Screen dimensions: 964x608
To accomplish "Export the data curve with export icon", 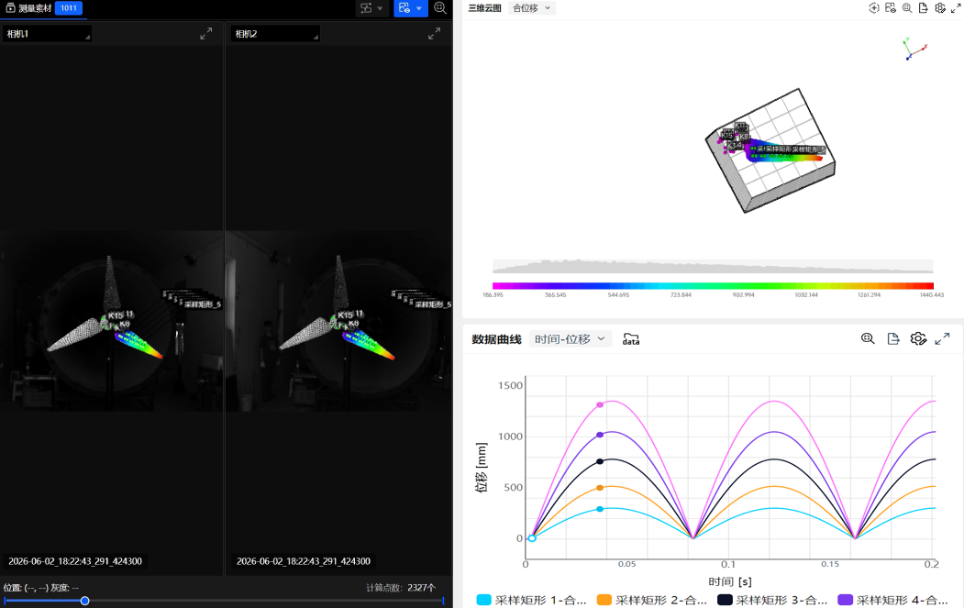I will point(893,338).
